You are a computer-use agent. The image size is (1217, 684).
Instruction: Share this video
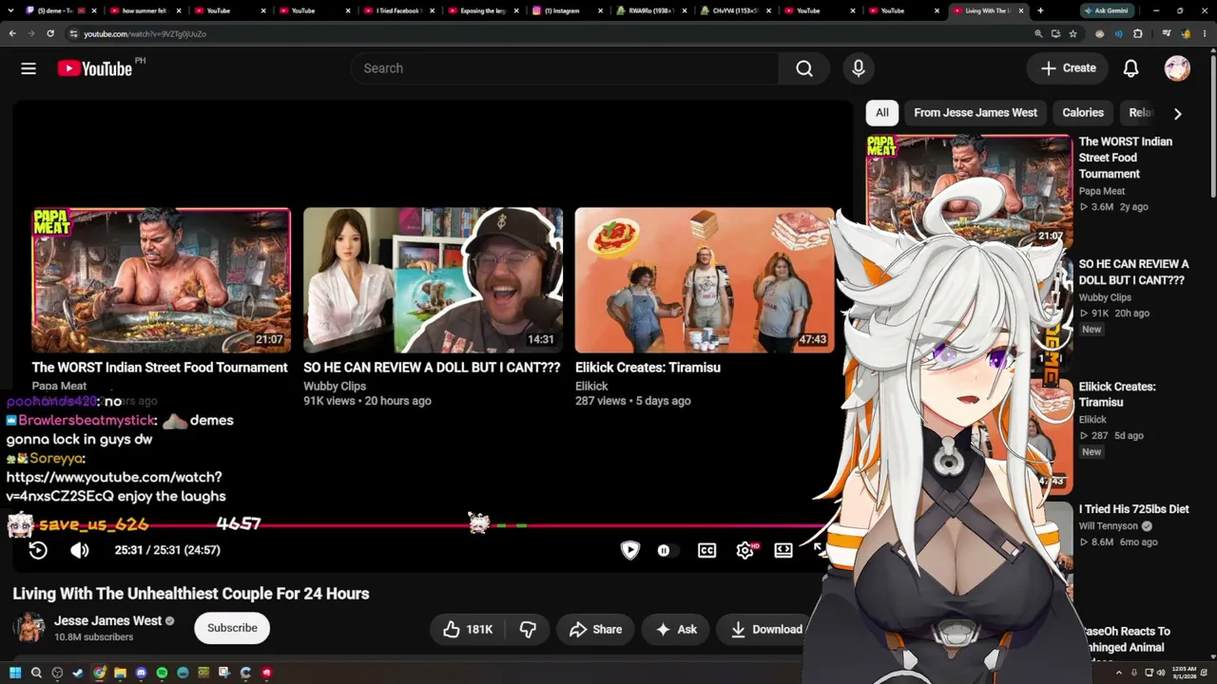(x=595, y=629)
